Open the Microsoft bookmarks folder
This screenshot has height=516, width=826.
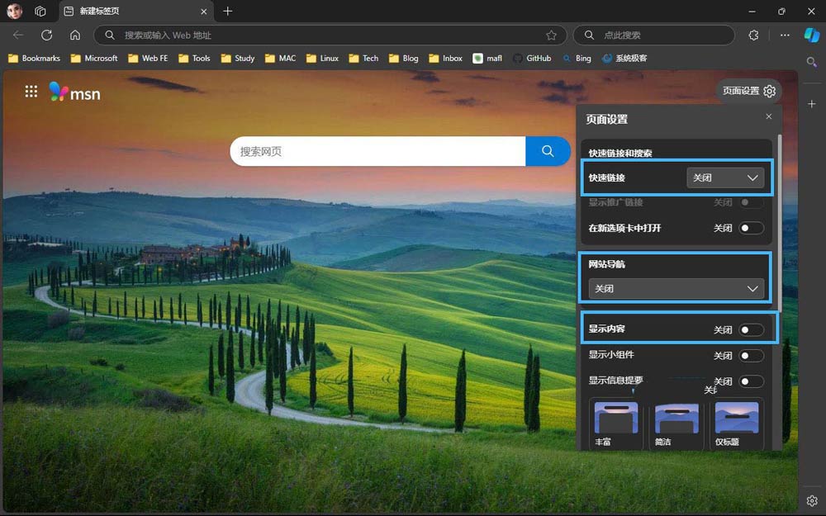coord(94,58)
